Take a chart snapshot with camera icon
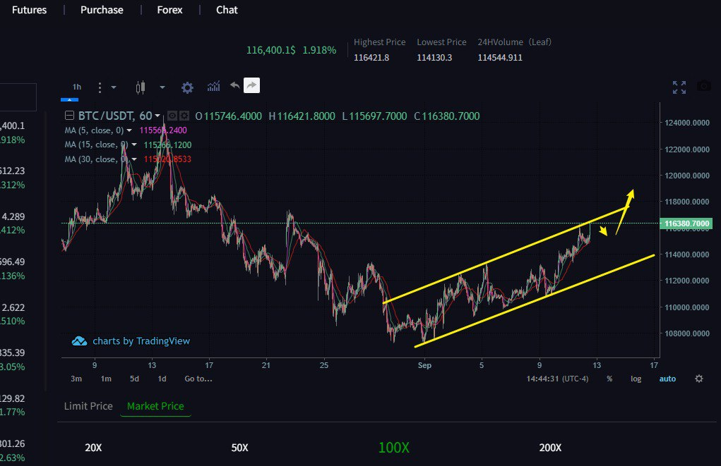 pyautogui.click(x=703, y=86)
